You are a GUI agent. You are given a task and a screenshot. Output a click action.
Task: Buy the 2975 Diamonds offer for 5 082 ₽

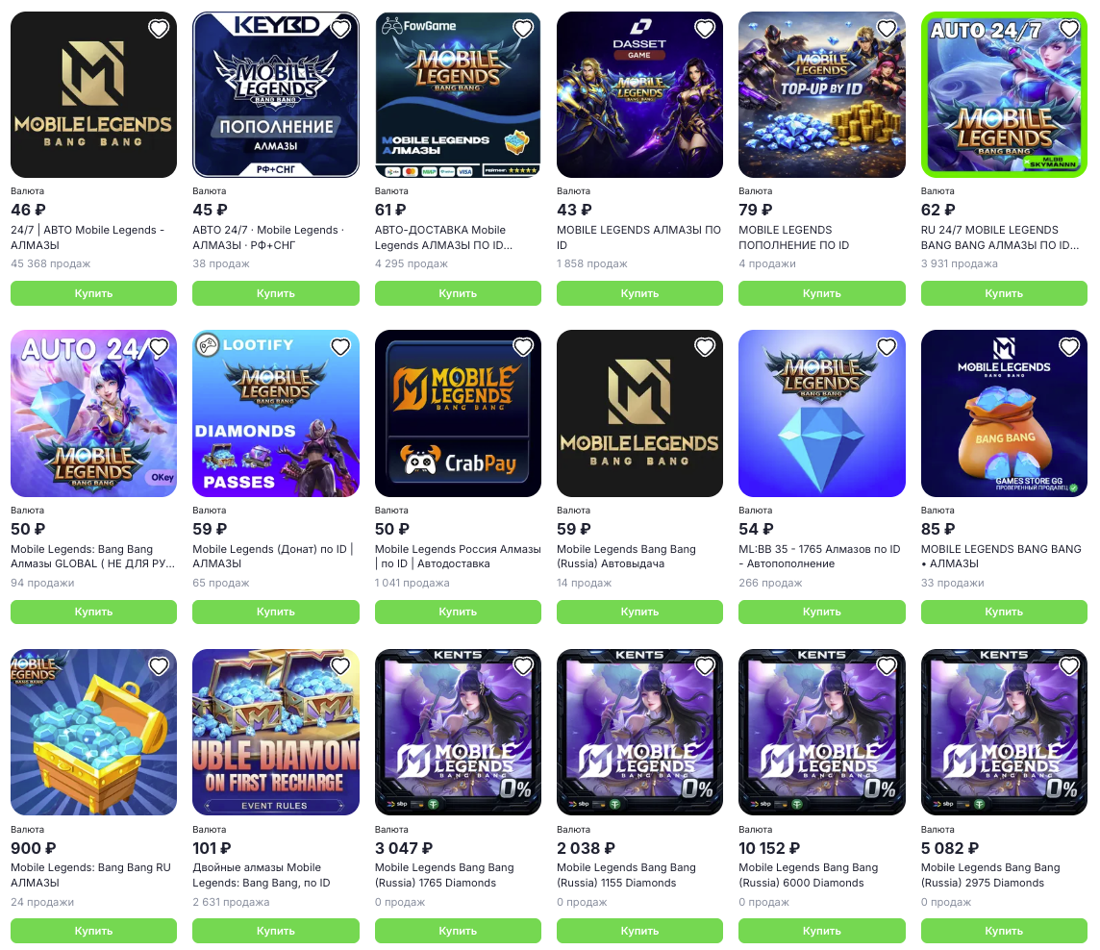click(x=1004, y=931)
